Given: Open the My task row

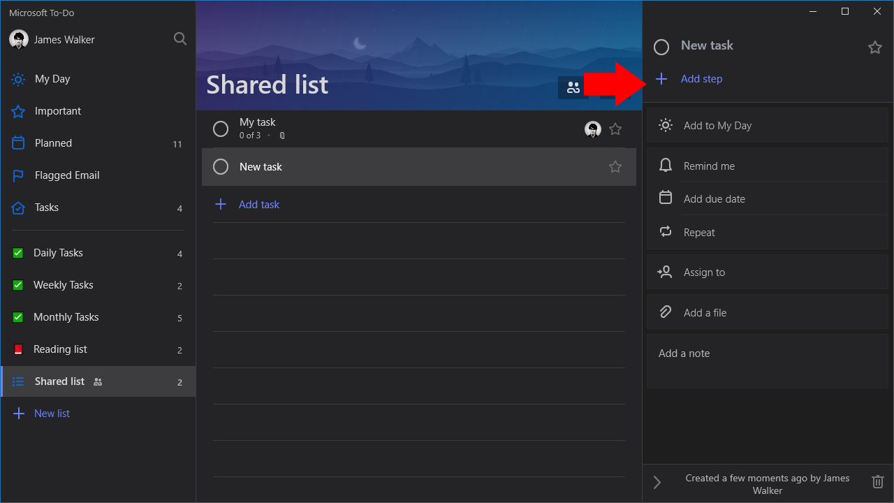Looking at the screenshot, I should tap(419, 129).
